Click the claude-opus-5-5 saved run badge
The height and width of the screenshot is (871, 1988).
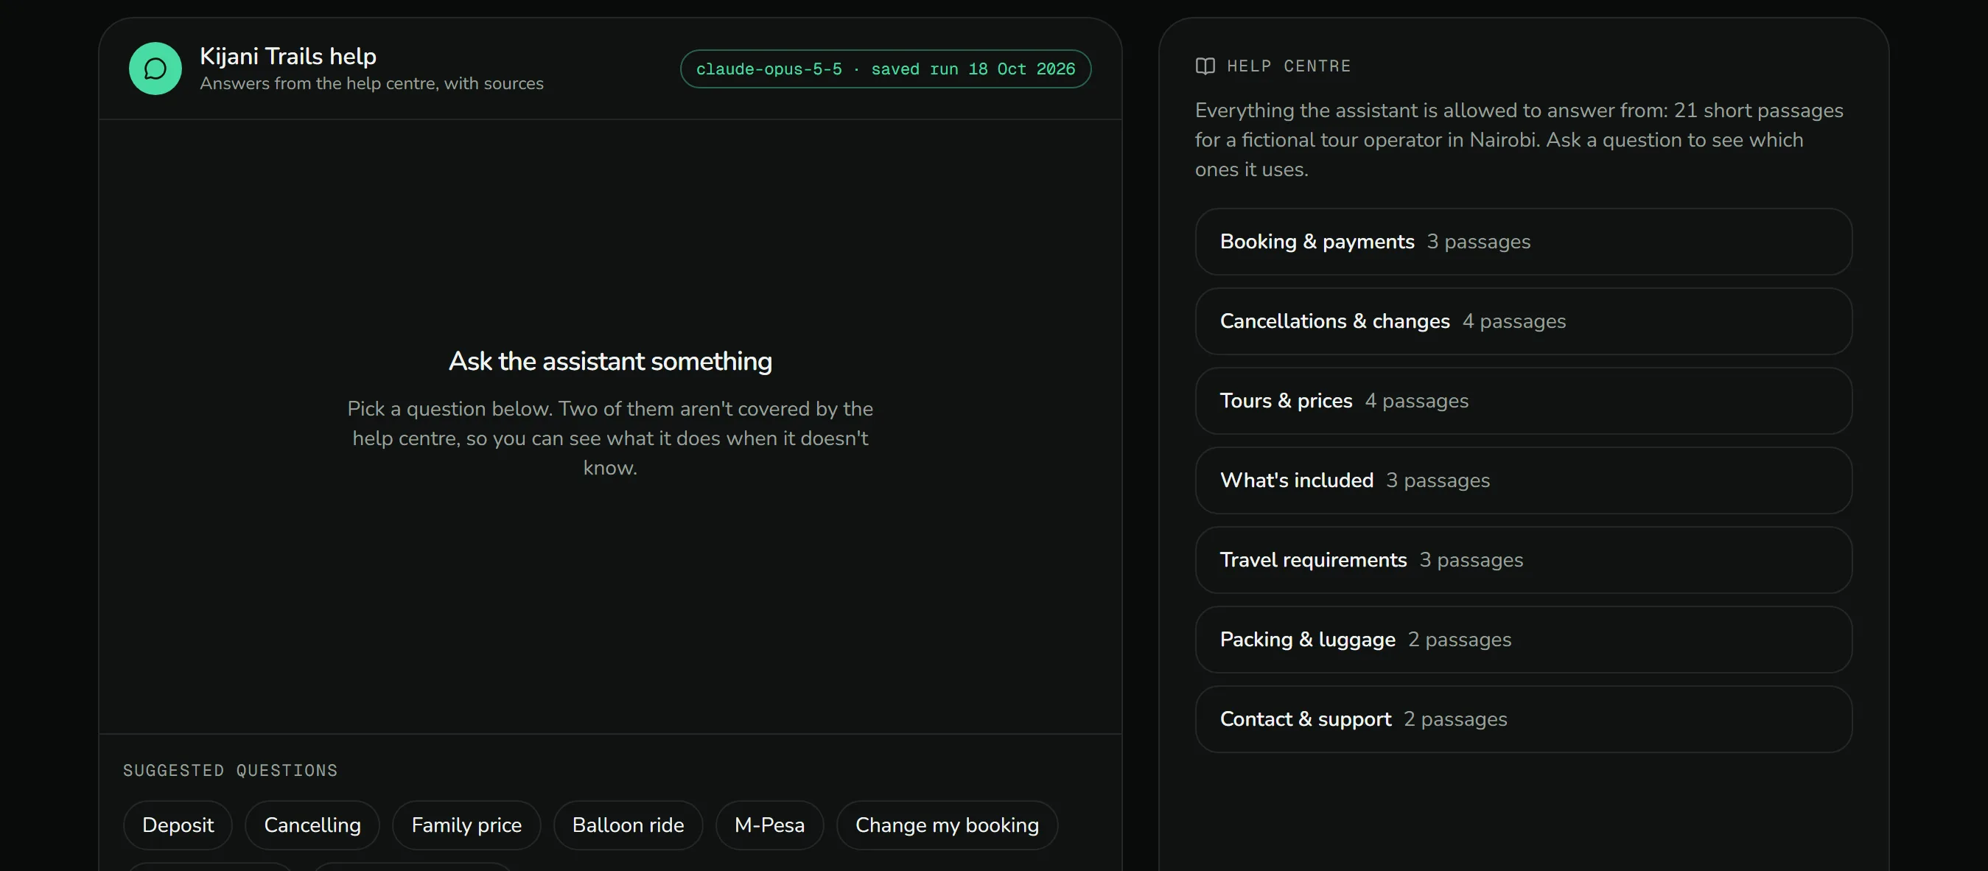pyautogui.click(x=885, y=69)
